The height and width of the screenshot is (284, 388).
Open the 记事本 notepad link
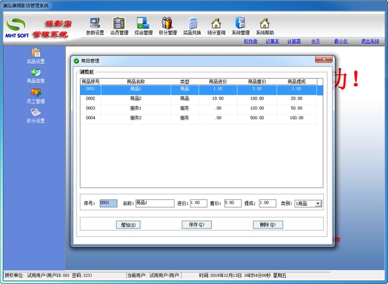(272, 41)
